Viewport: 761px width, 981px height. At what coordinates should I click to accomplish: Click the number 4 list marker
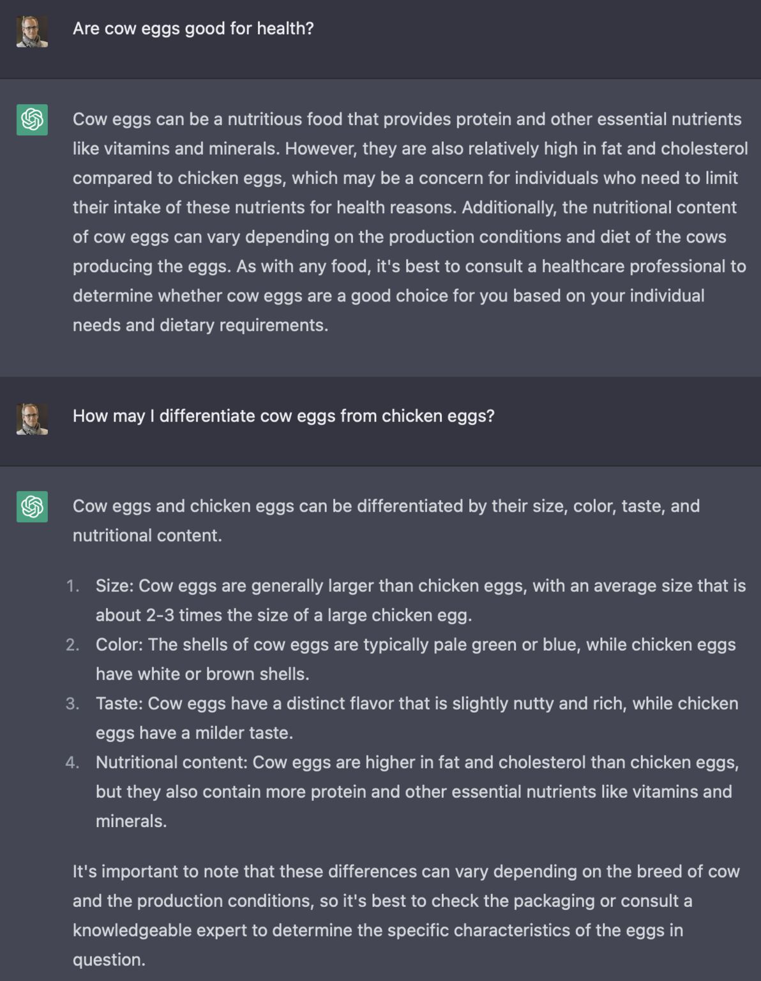(72, 762)
